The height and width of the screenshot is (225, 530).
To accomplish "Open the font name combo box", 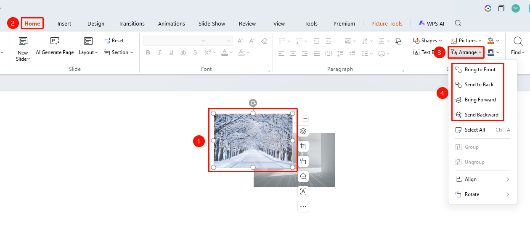I will (x=175, y=41).
